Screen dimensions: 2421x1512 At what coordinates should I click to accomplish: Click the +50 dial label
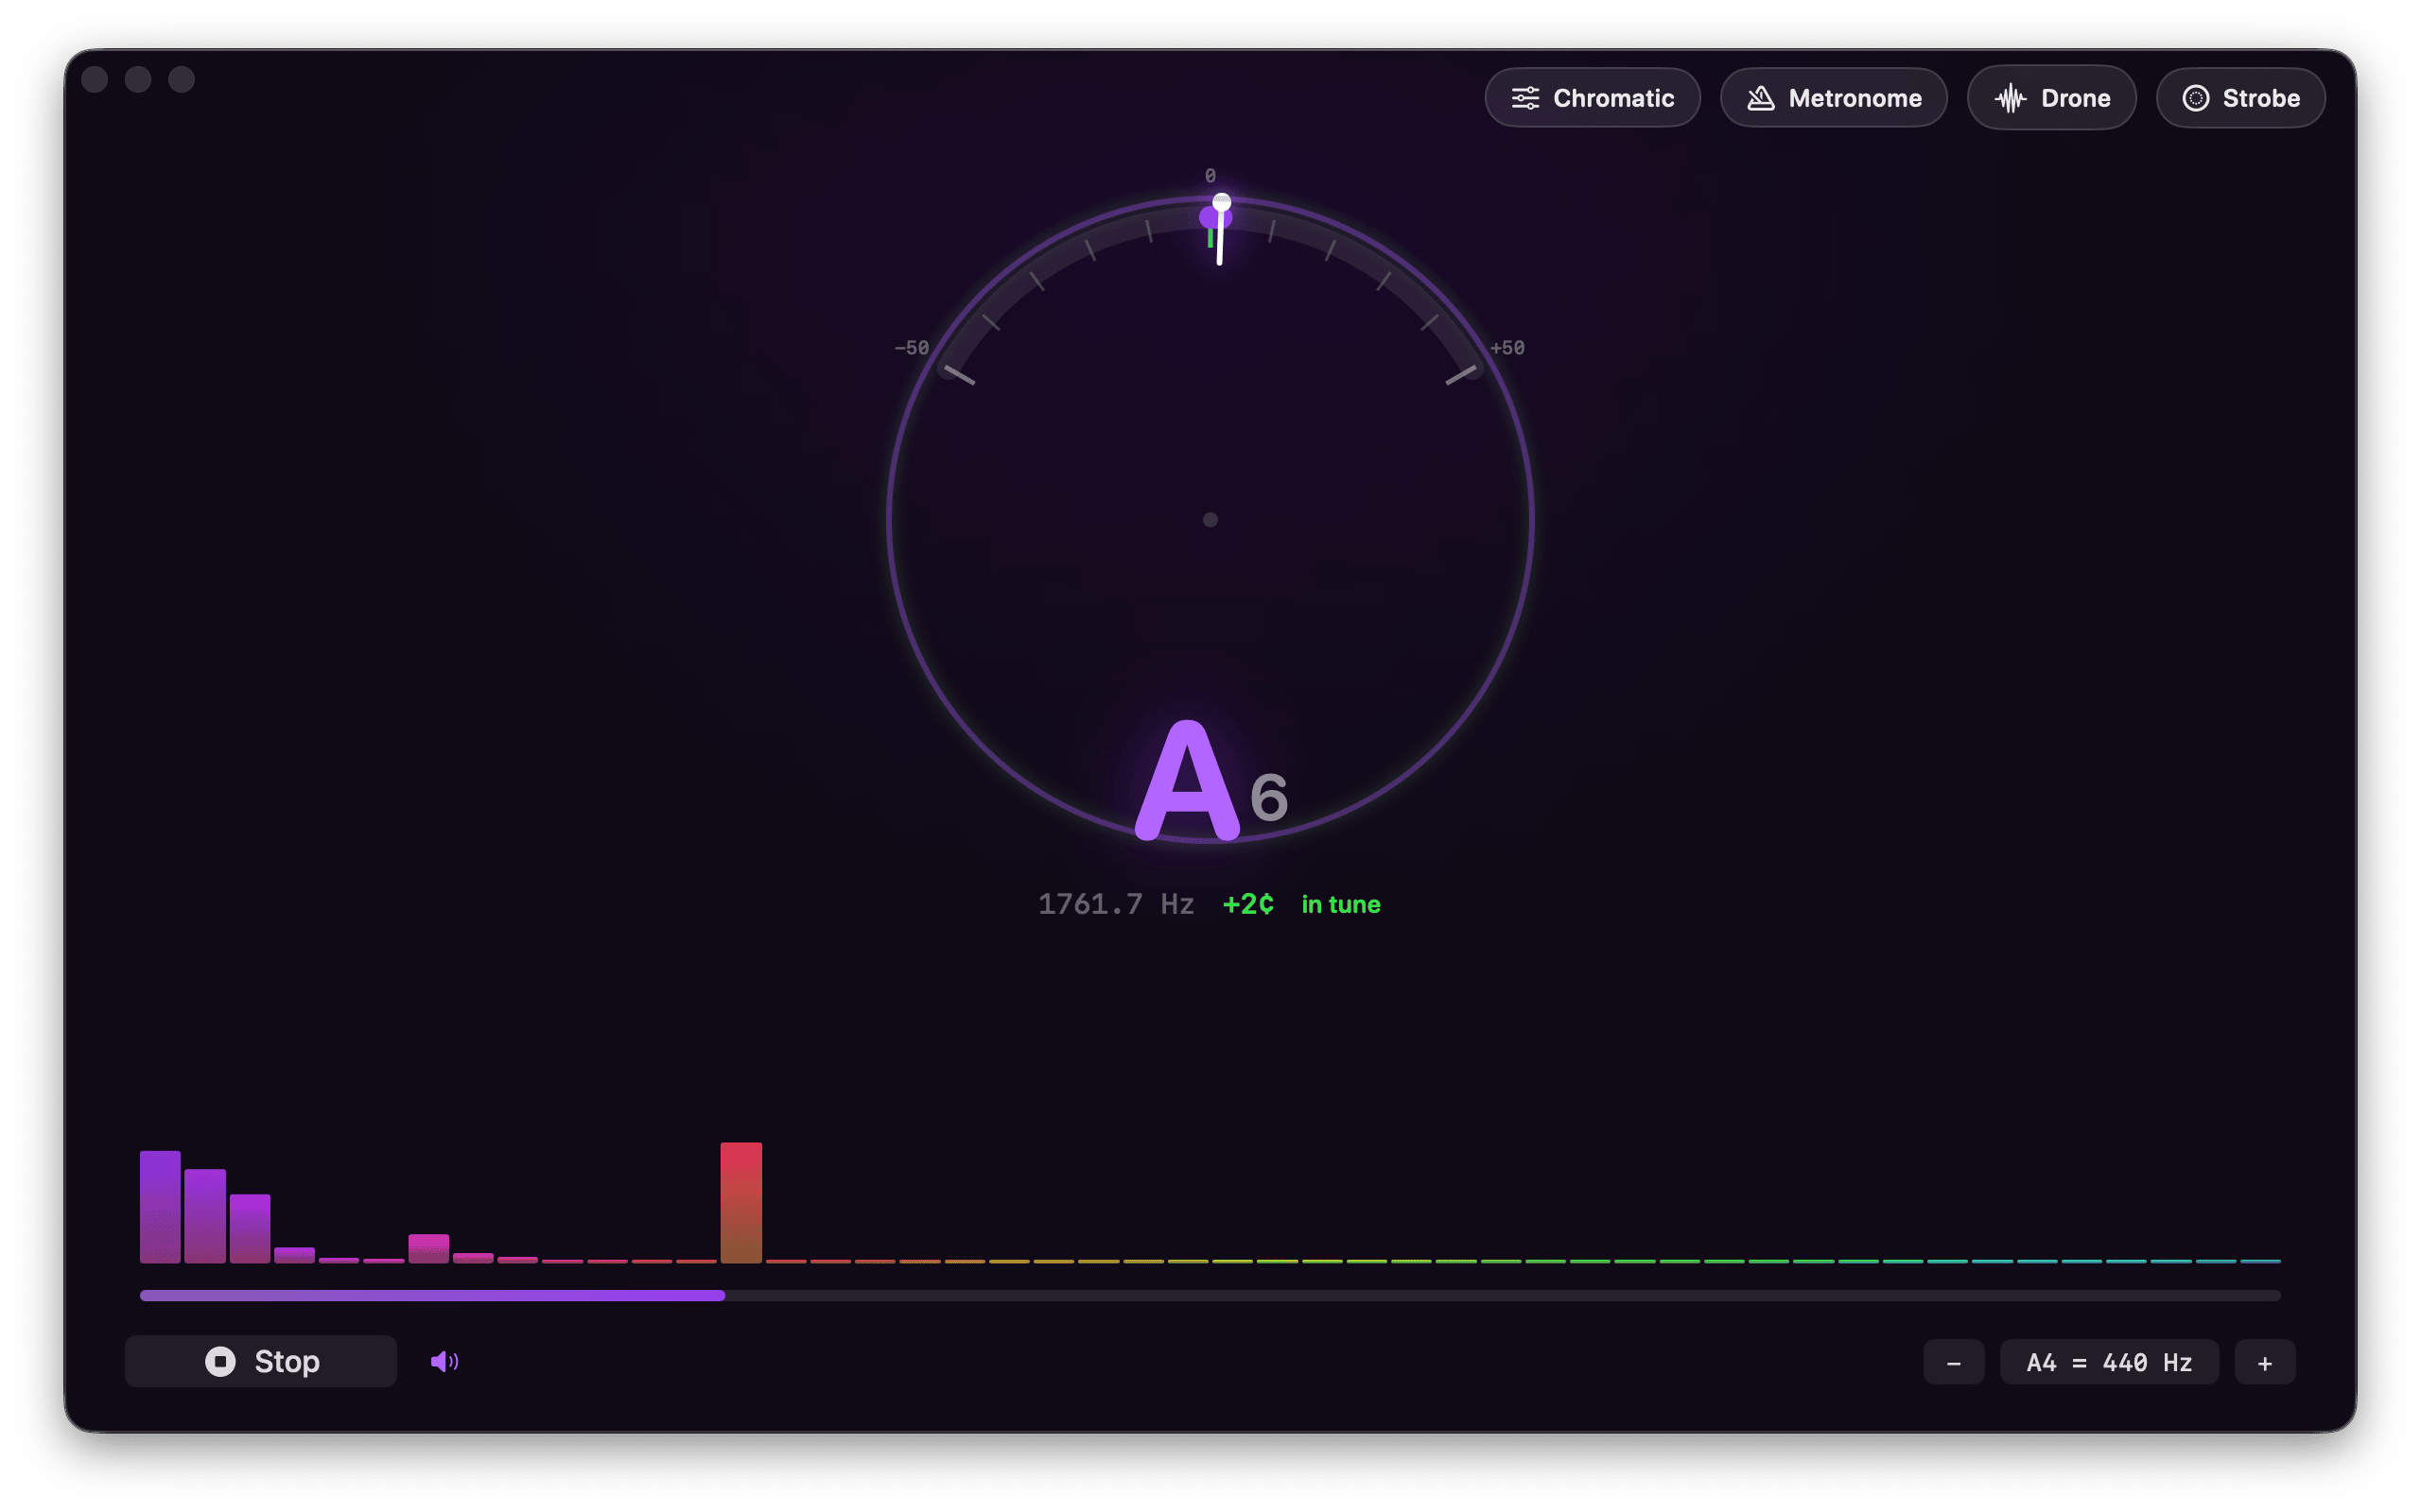click(x=1507, y=348)
